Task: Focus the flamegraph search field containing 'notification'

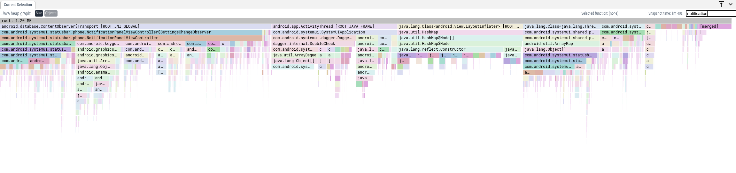Action: [x=710, y=13]
